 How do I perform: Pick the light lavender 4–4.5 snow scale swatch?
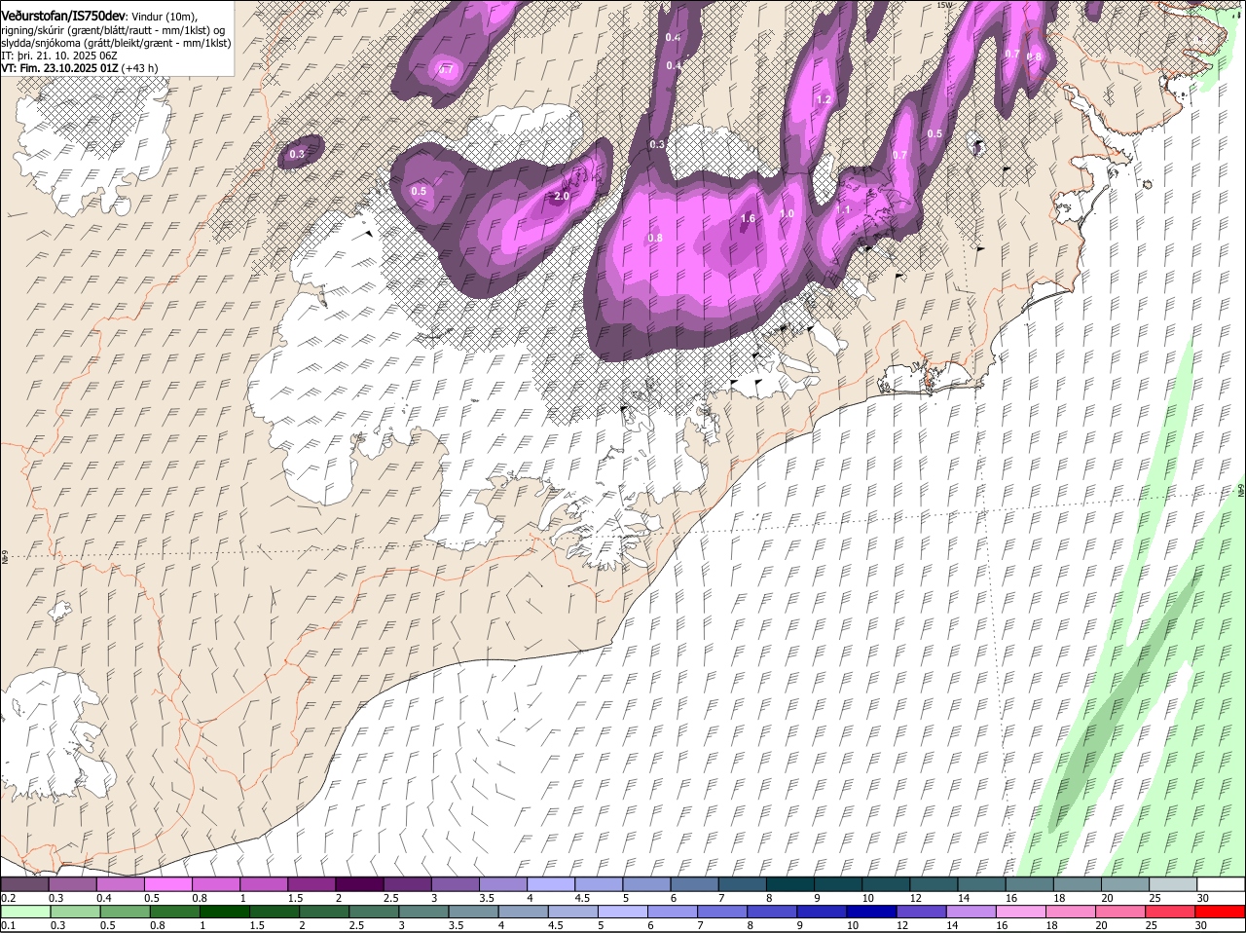click(x=551, y=884)
